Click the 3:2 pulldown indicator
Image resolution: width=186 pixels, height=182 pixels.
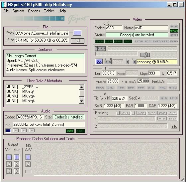[x=151, y=88]
